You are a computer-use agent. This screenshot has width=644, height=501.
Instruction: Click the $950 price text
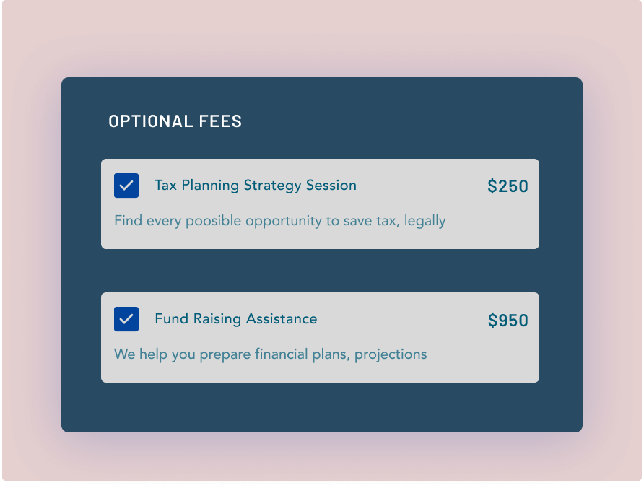508,319
